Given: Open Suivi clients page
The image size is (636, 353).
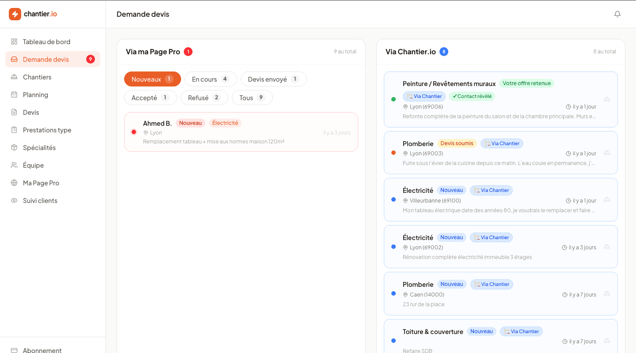Looking at the screenshot, I should [53, 200].
